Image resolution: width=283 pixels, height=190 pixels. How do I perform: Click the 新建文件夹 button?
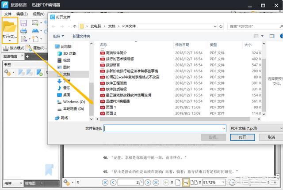click(x=81, y=36)
